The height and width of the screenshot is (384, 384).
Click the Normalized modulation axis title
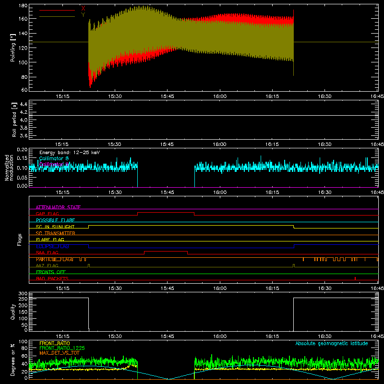pyautogui.click(x=9, y=168)
